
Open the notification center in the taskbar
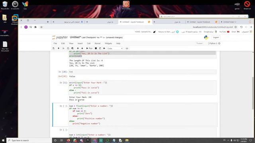[251, 140]
